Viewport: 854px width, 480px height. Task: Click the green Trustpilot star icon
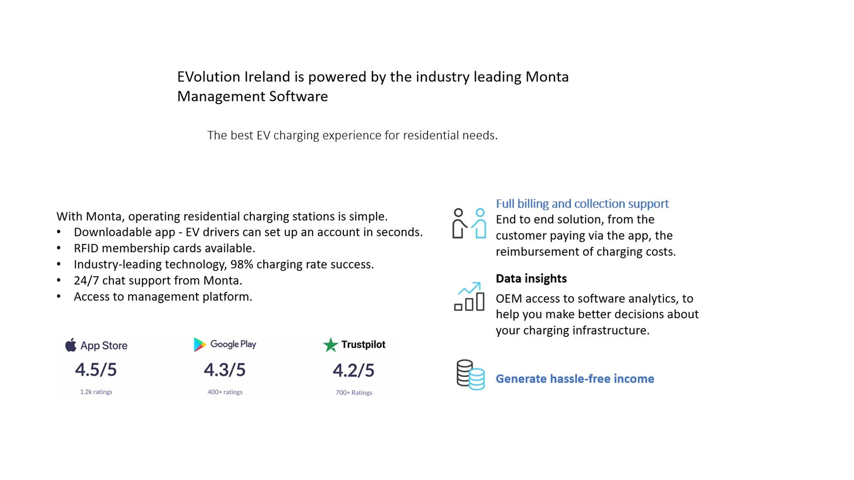click(330, 345)
